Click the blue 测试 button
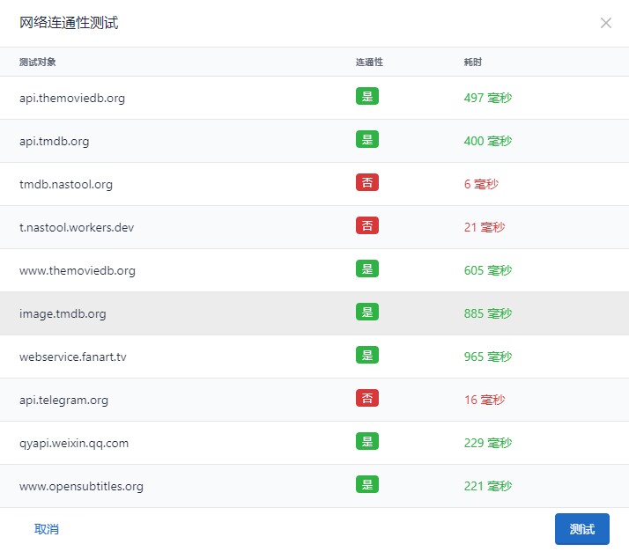This screenshot has width=629, height=559. pyautogui.click(x=582, y=529)
